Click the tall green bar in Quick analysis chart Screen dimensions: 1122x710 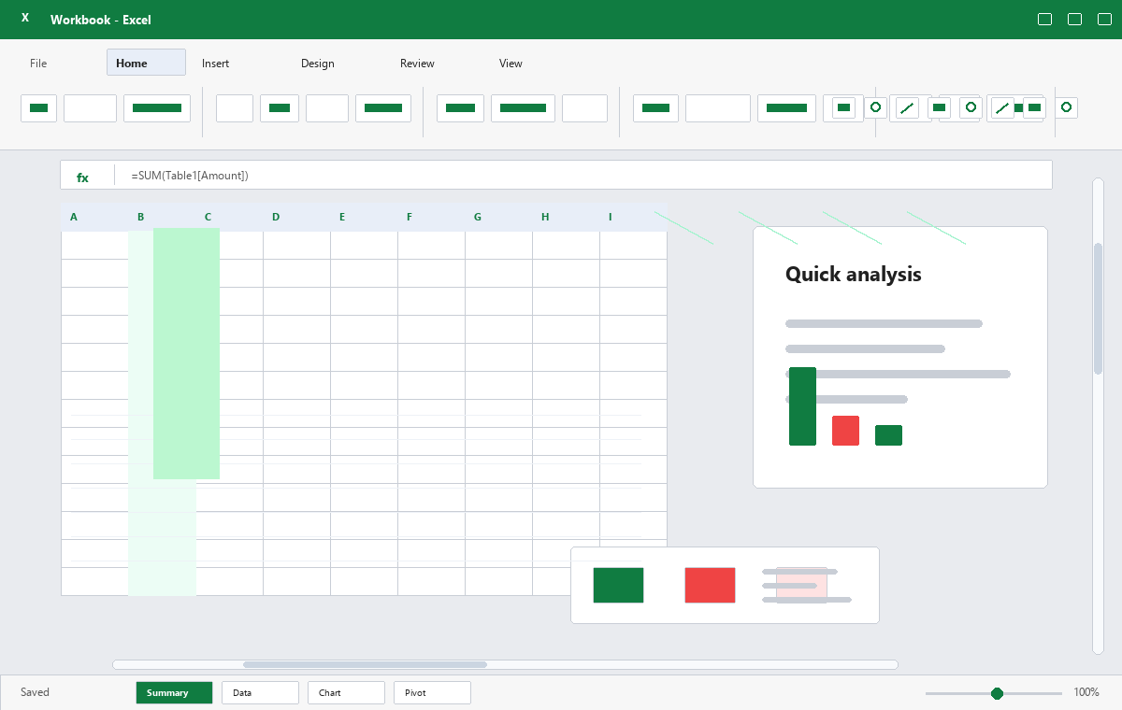[x=802, y=406]
